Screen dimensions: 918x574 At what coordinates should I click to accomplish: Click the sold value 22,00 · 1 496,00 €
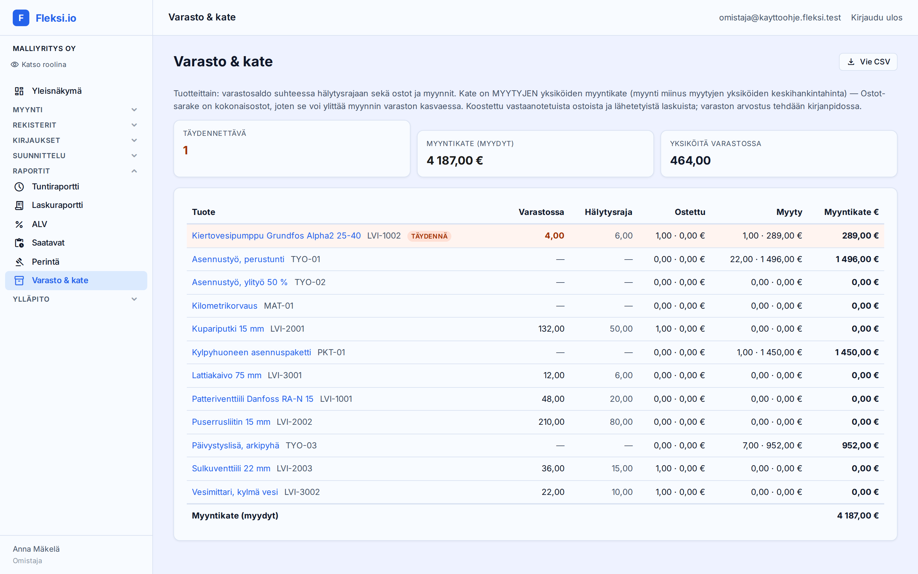[x=766, y=259]
